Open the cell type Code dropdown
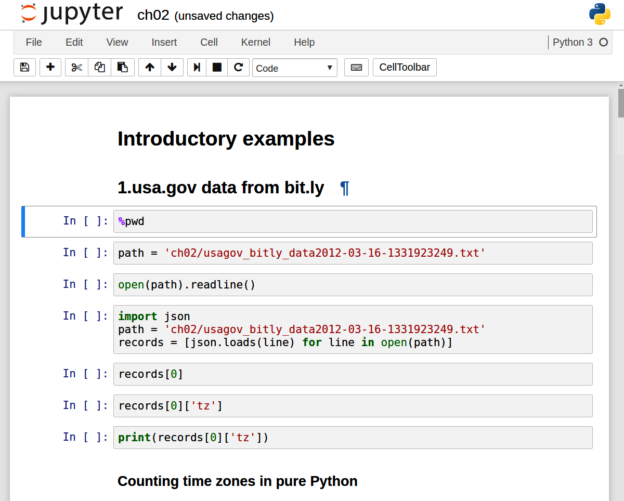The width and height of the screenshot is (624, 501). click(x=294, y=68)
